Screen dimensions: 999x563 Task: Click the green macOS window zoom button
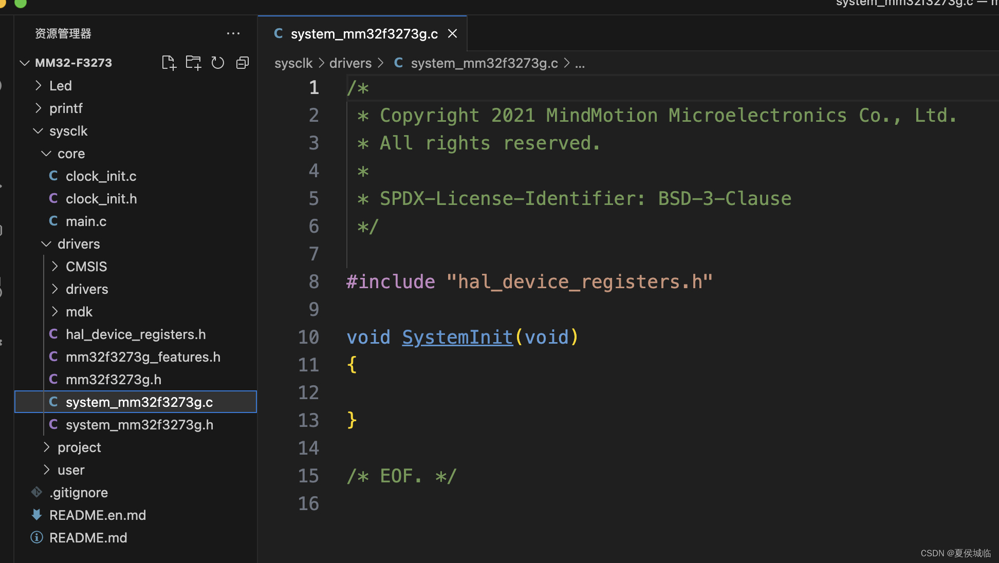coord(21,3)
